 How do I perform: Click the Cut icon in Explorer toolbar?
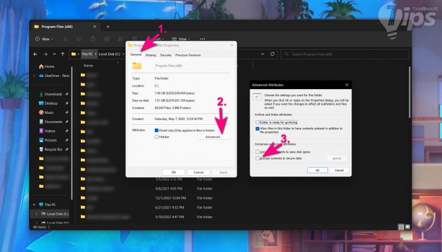point(65,39)
